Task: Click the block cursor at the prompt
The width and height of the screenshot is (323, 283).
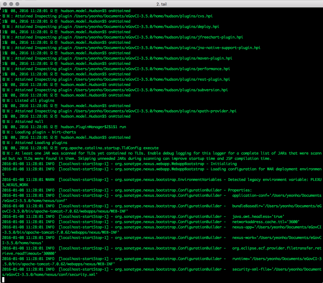Action: [x=3, y=280]
